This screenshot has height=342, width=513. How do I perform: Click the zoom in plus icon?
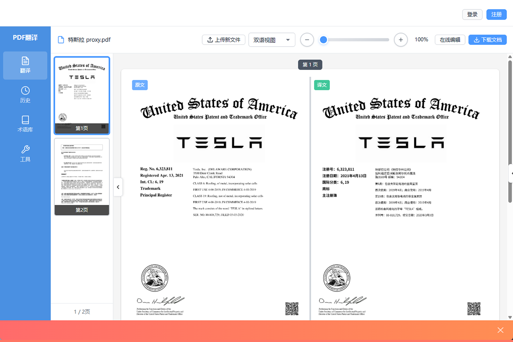pyautogui.click(x=401, y=40)
